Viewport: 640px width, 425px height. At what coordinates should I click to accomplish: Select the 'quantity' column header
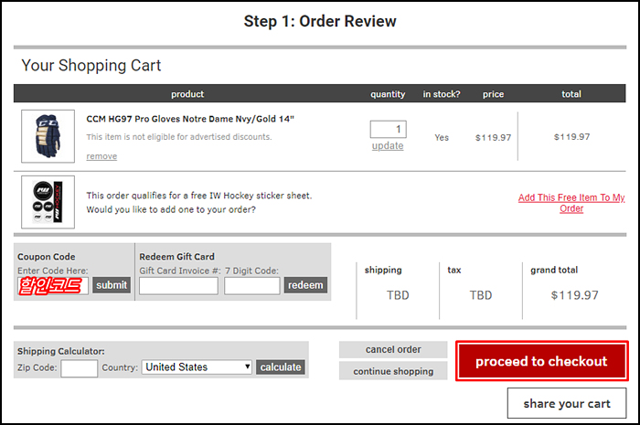[x=388, y=94]
